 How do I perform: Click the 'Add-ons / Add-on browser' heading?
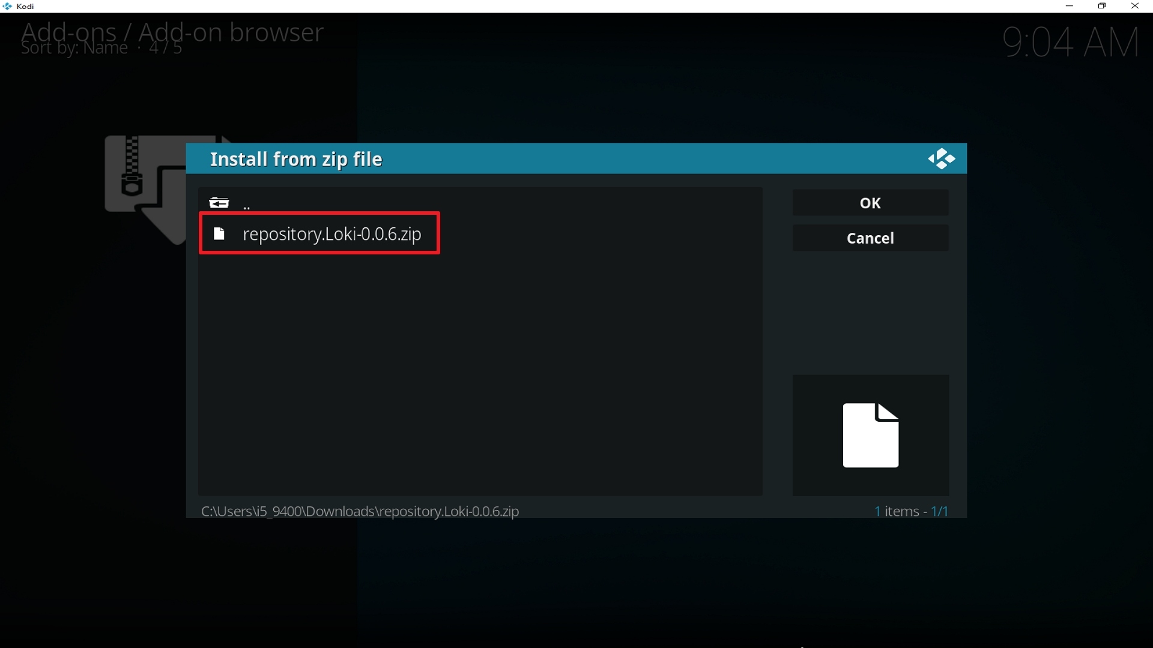(172, 32)
